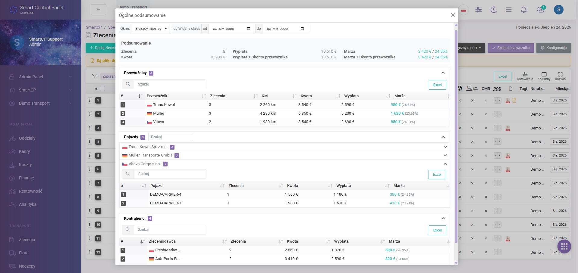Open the Bieżący miesiąc period dropdown
This screenshot has height=273, width=578.
[x=151, y=29]
